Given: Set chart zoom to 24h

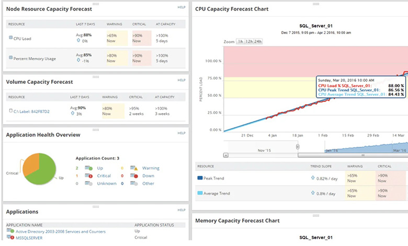Looking at the screenshot, I should pos(258,41).
